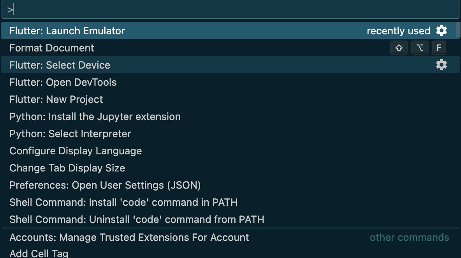Choose the Add Cell Tag command
Screen dimensions: 461x258
click(39, 253)
